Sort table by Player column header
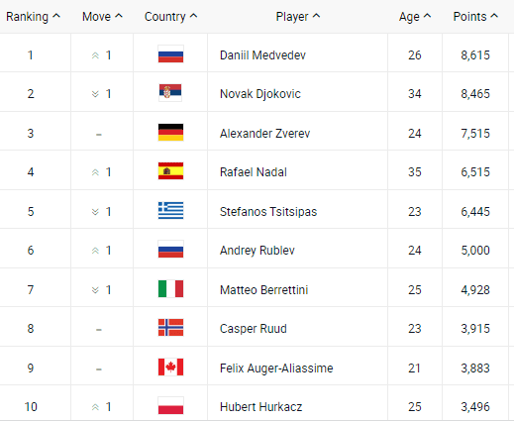The height and width of the screenshot is (421, 514). pos(298,17)
